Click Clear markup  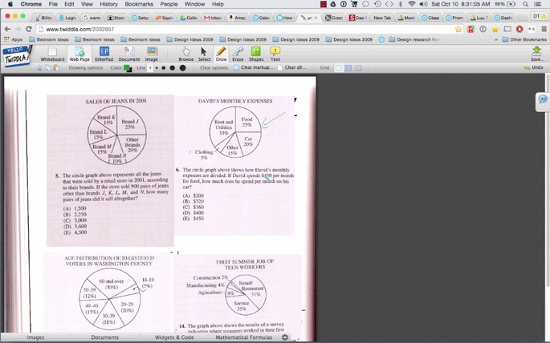tap(254, 67)
